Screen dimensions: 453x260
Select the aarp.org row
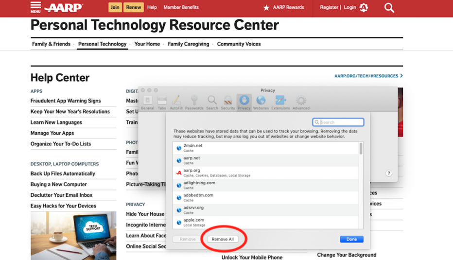point(266,173)
